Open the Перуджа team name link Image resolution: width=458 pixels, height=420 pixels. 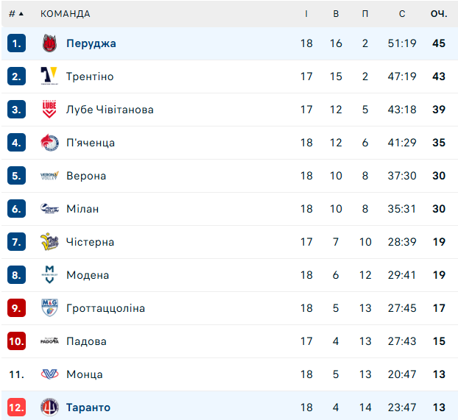pos(91,43)
